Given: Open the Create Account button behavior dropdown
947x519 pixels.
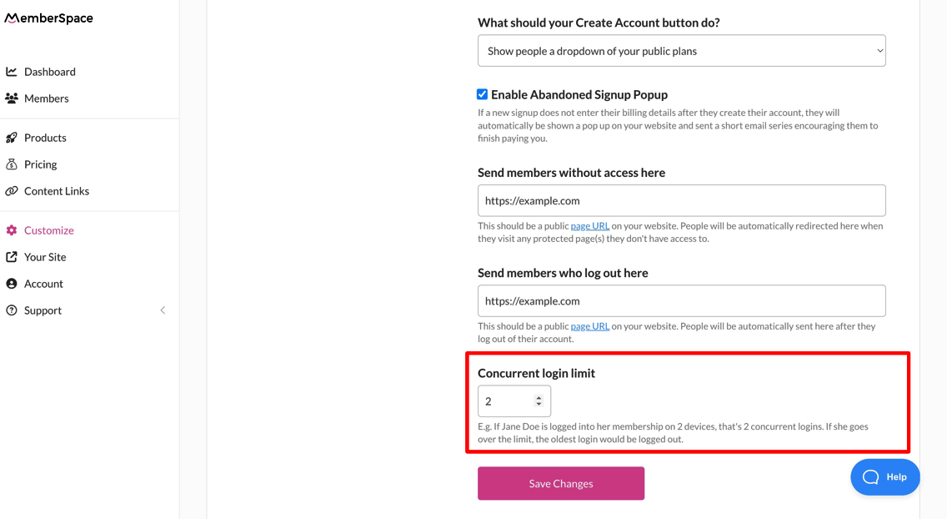Looking at the screenshot, I should click(x=681, y=51).
